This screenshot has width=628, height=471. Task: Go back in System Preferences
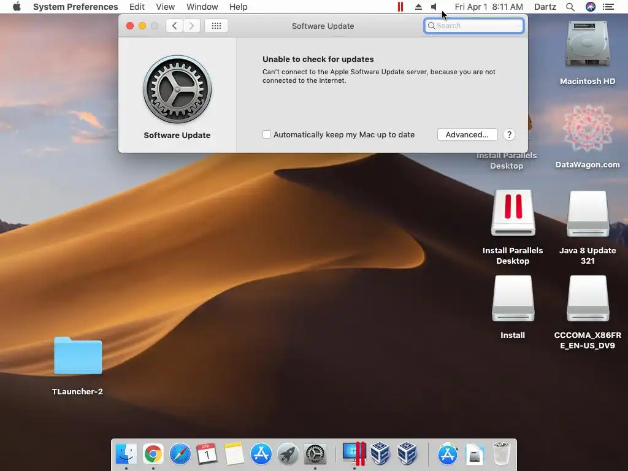click(175, 26)
